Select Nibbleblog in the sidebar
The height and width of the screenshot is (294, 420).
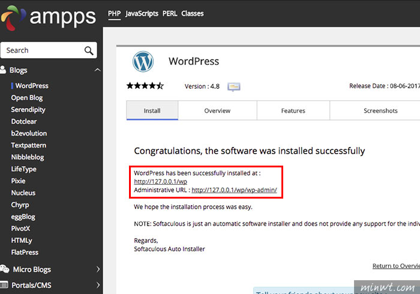coord(28,157)
